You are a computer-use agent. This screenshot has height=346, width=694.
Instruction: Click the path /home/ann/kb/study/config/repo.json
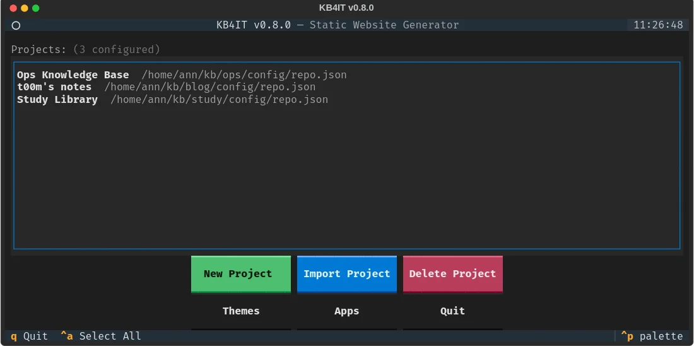[x=219, y=99]
